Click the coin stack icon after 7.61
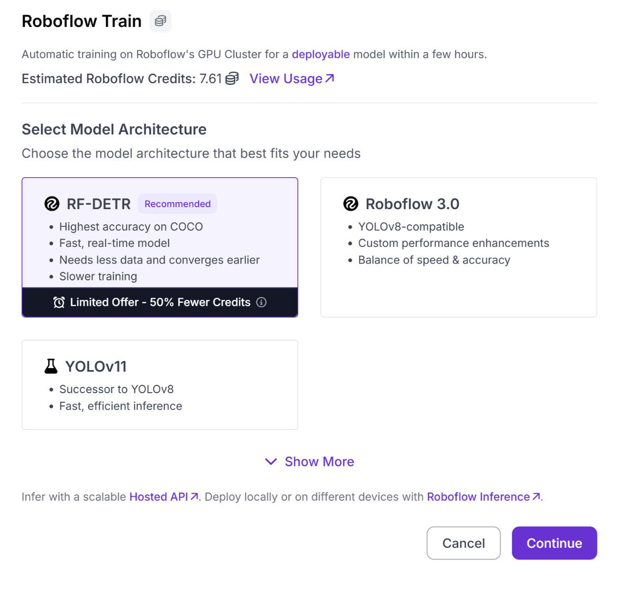This screenshot has height=589, width=619. coord(232,79)
